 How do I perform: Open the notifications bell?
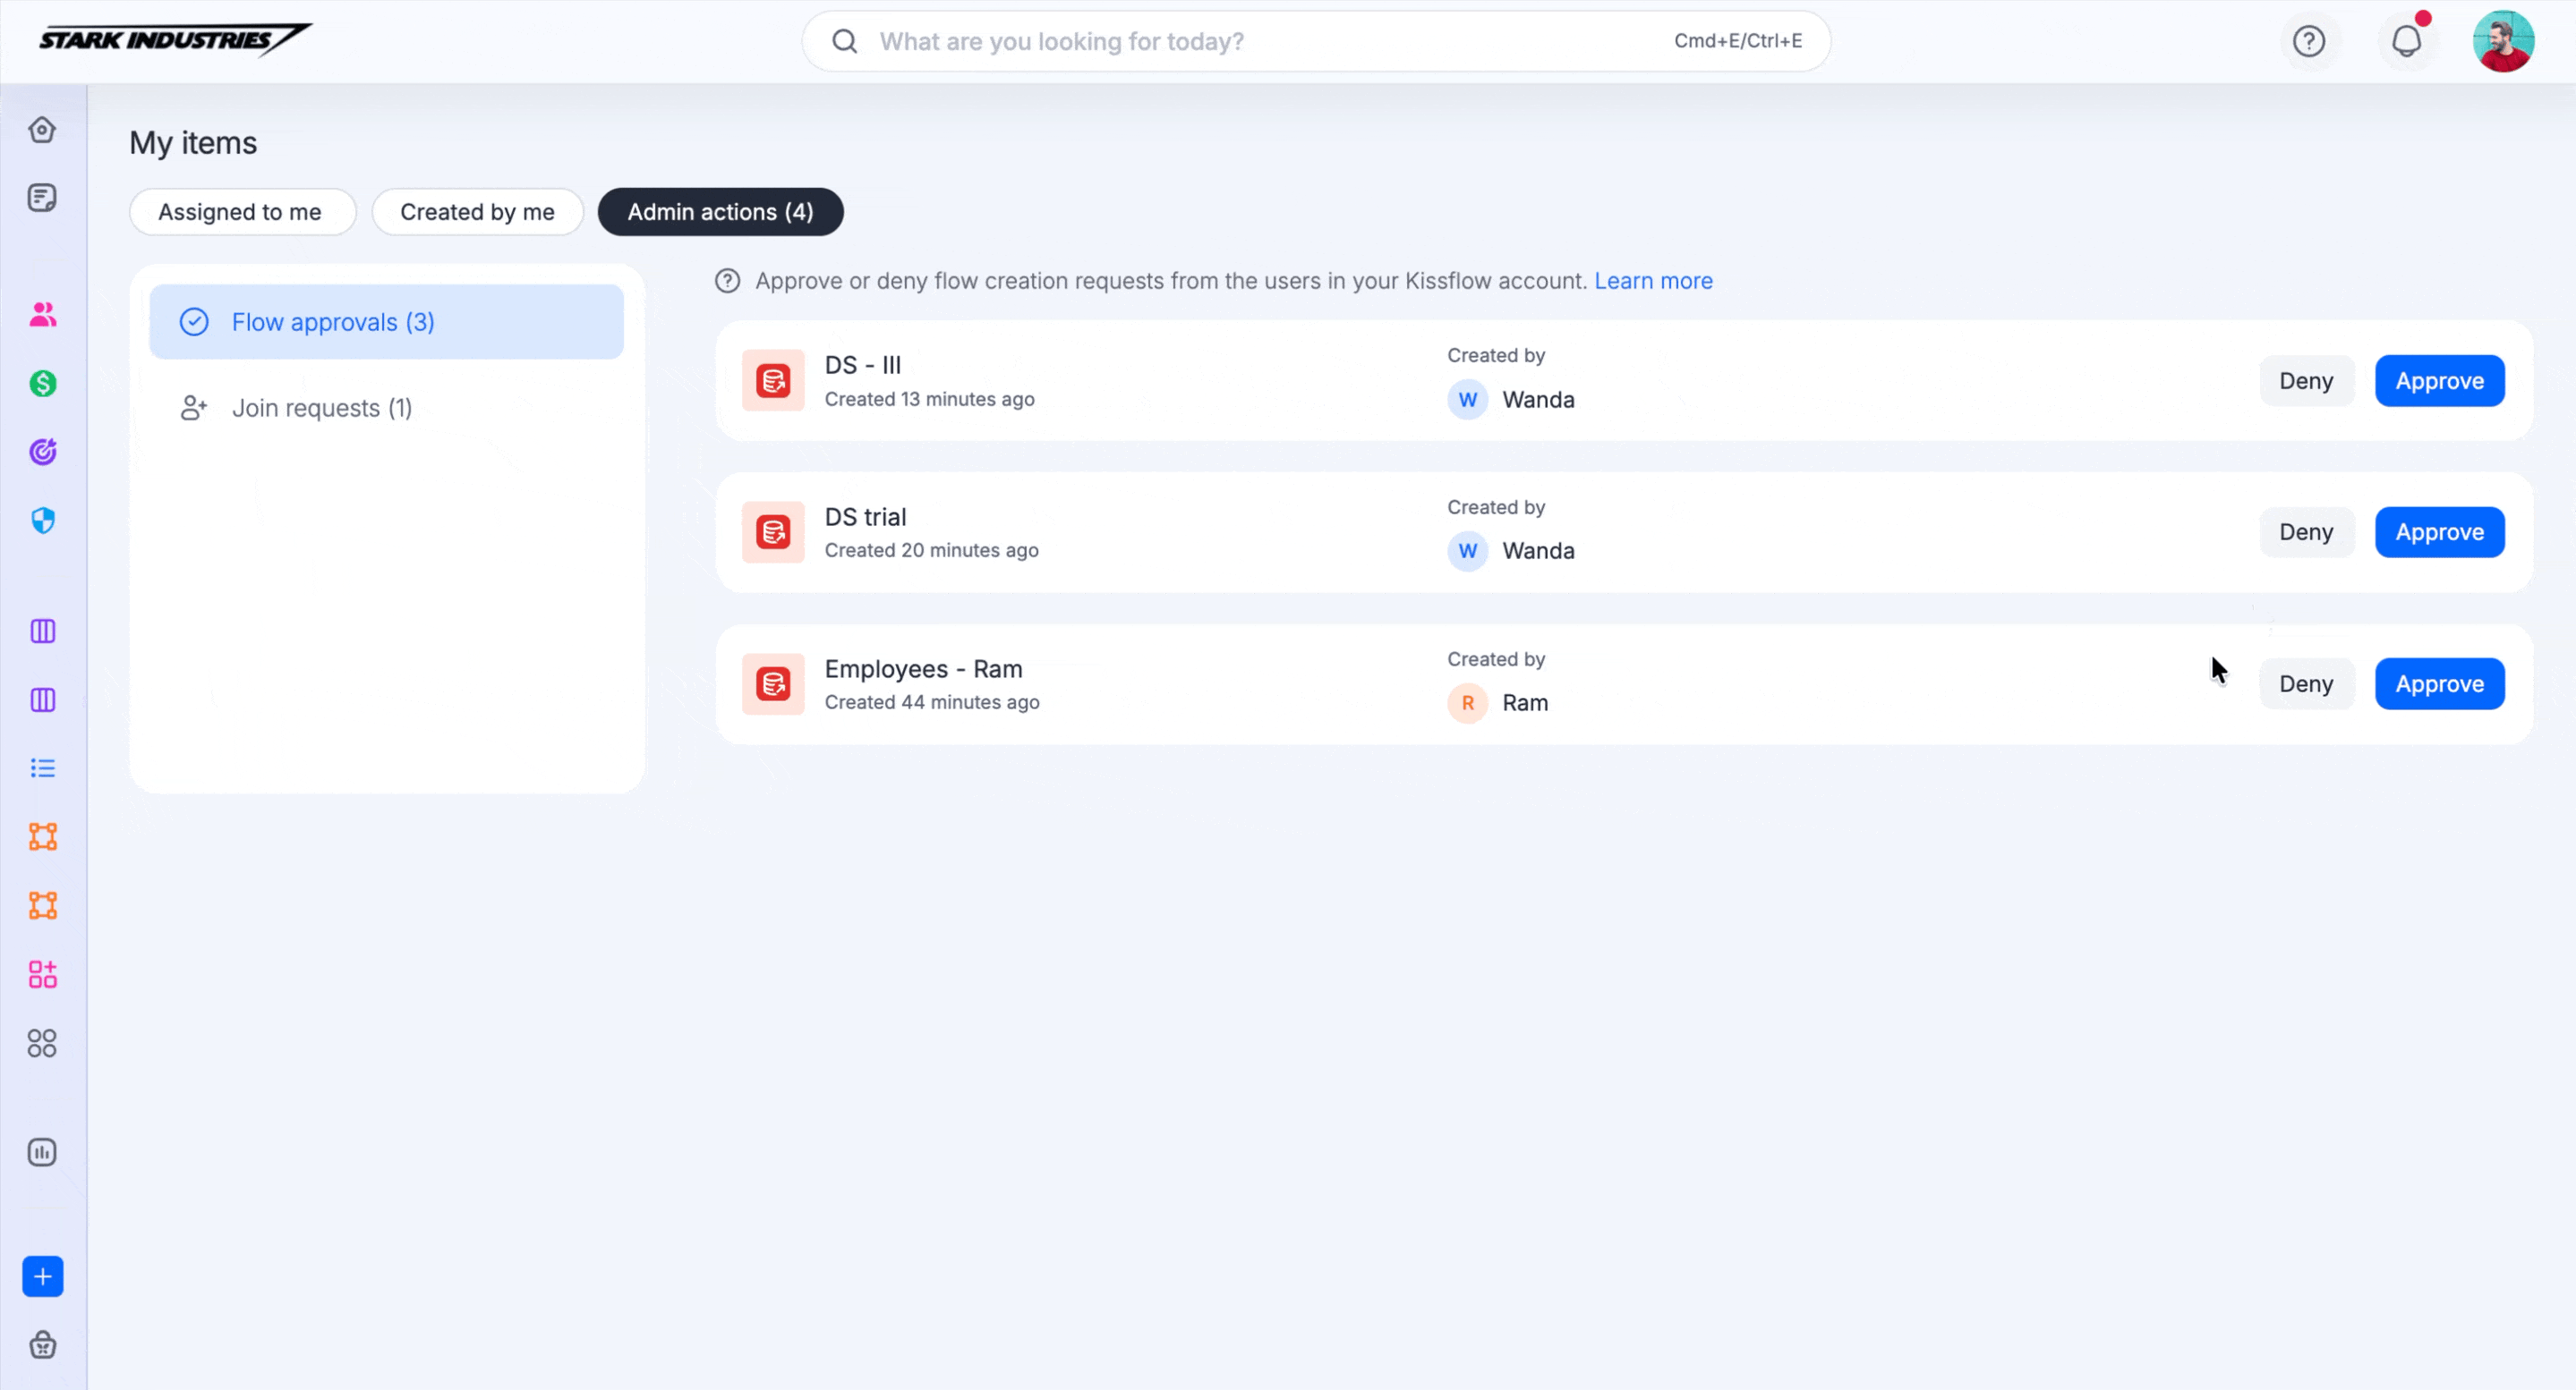point(2406,41)
